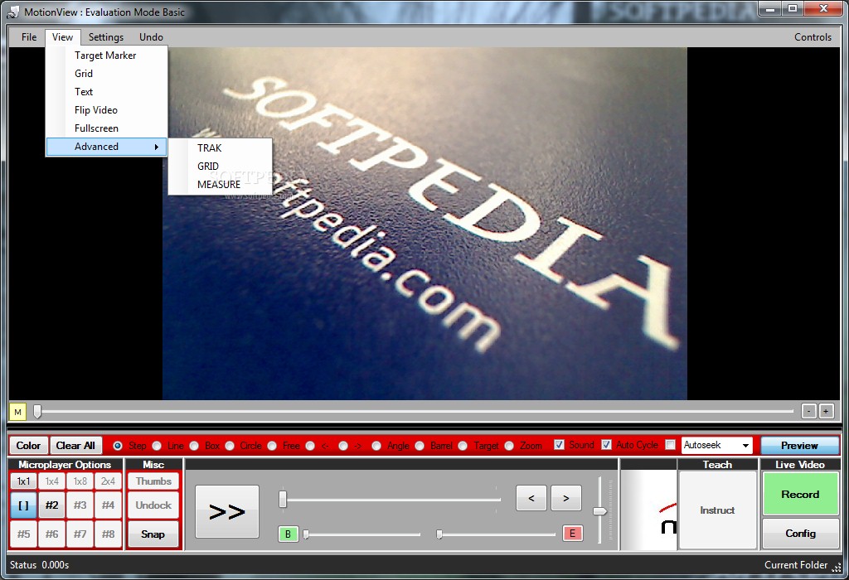Choose Grid from View menu
849x580 pixels.
[x=107, y=74]
